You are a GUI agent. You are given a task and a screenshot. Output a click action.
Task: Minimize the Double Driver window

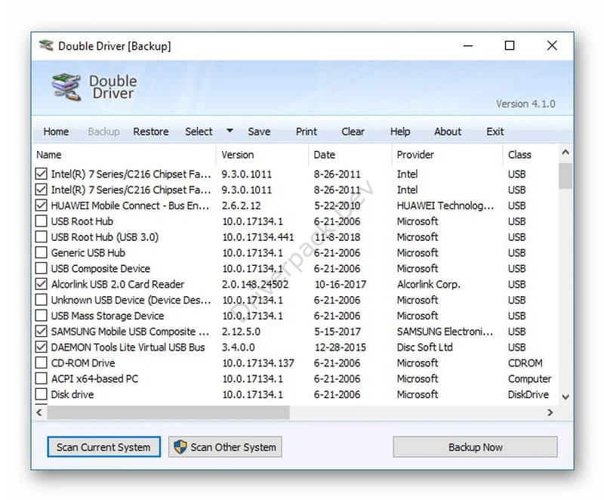[x=467, y=46]
